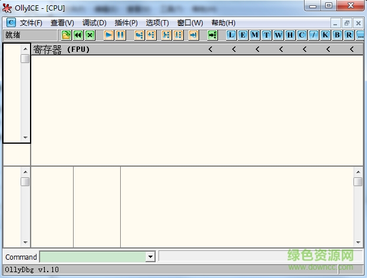Image resolution: width=367 pixels, height=278 pixels.
Task: Click the dump pane scrollbar thumb
Action: click(25, 181)
